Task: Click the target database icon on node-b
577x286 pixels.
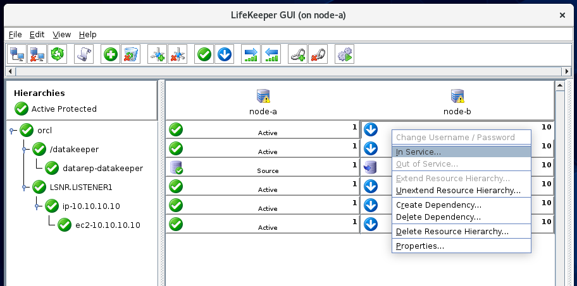Action: pyautogui.click(x=370, y=167)
